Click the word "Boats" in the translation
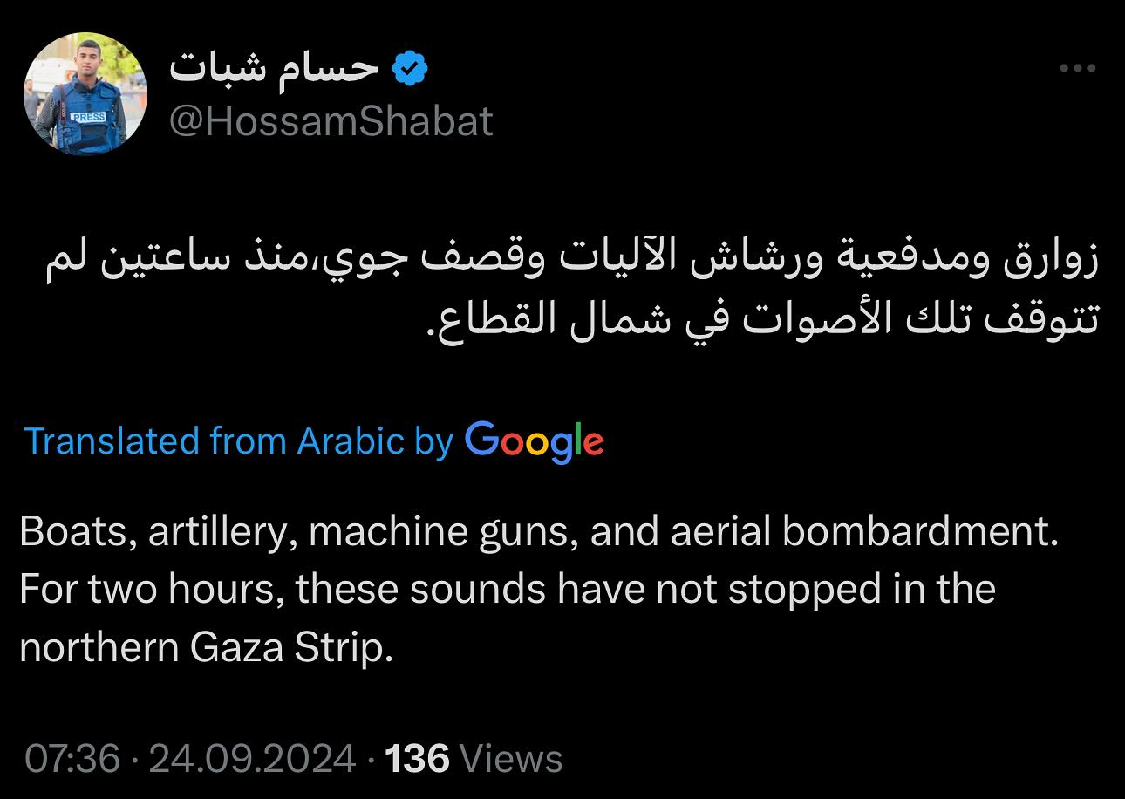 (74, 532)
